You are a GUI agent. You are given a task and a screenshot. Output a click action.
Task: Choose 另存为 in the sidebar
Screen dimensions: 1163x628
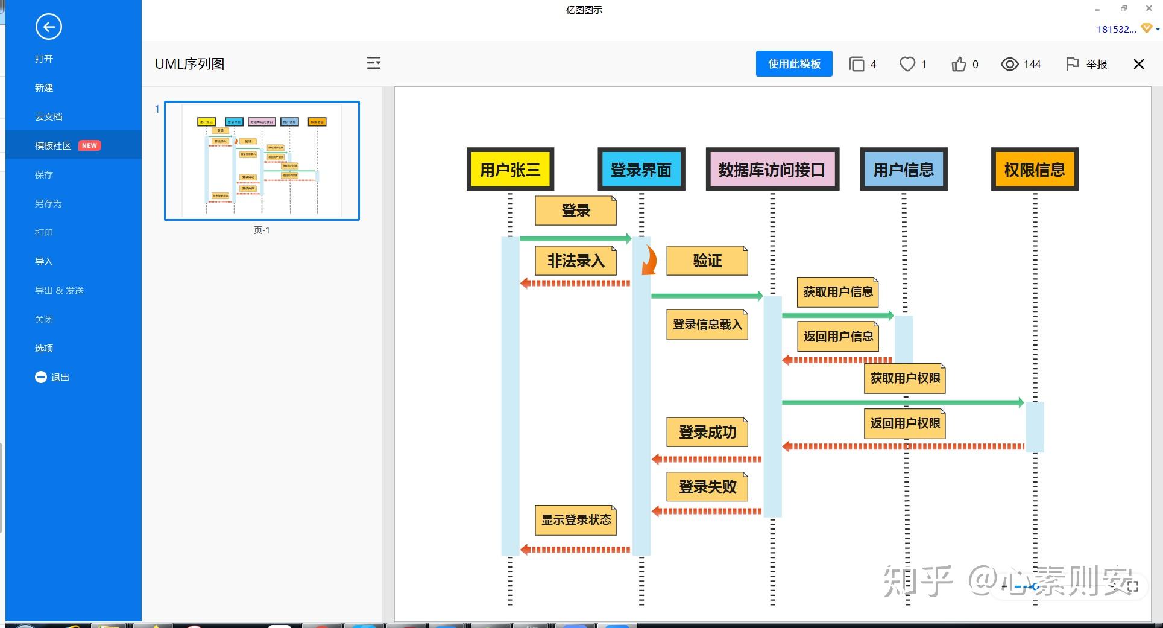coord(49,203)
